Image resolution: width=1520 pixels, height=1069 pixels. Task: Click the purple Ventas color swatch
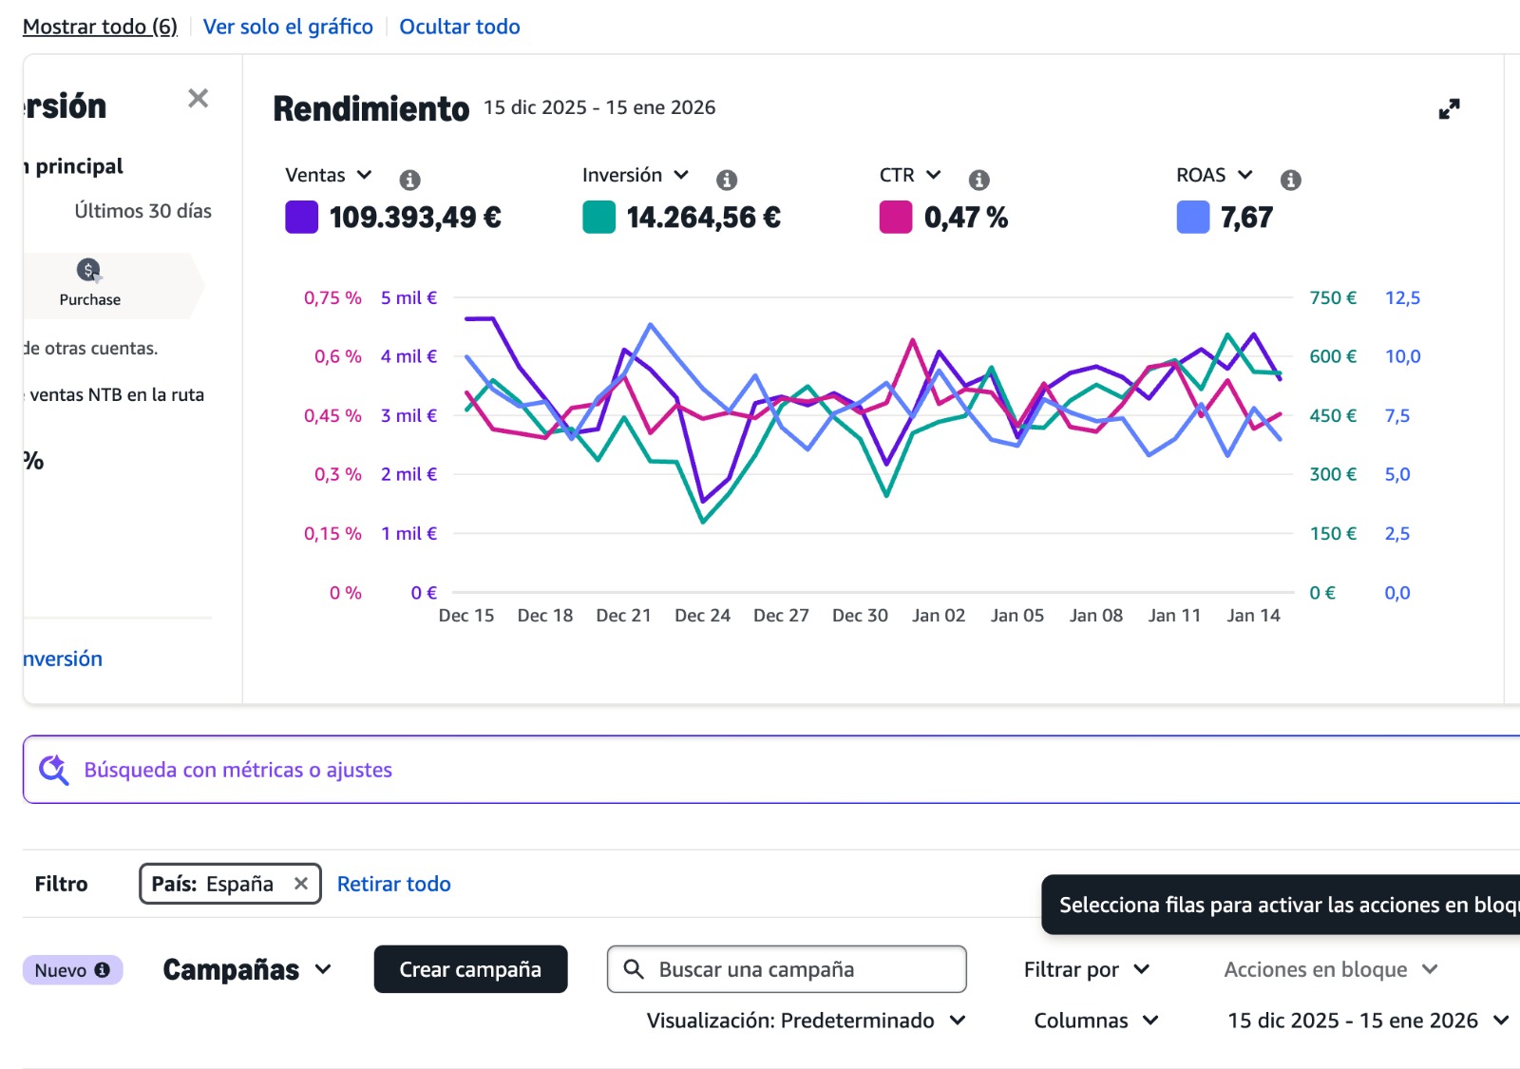pyautogui.click(x=302, y=218)
